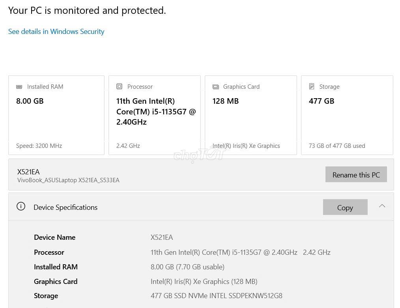Viewport: 400px width, 308px height.
Task: Click the 73 GB of 477 GB used text
Action: (336, 146)
